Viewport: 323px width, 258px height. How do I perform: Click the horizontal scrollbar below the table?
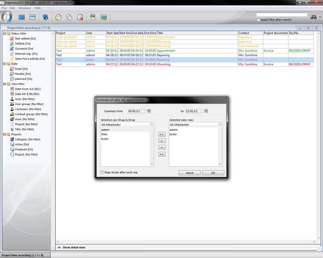pyautogui.click(x=187, y=242)
